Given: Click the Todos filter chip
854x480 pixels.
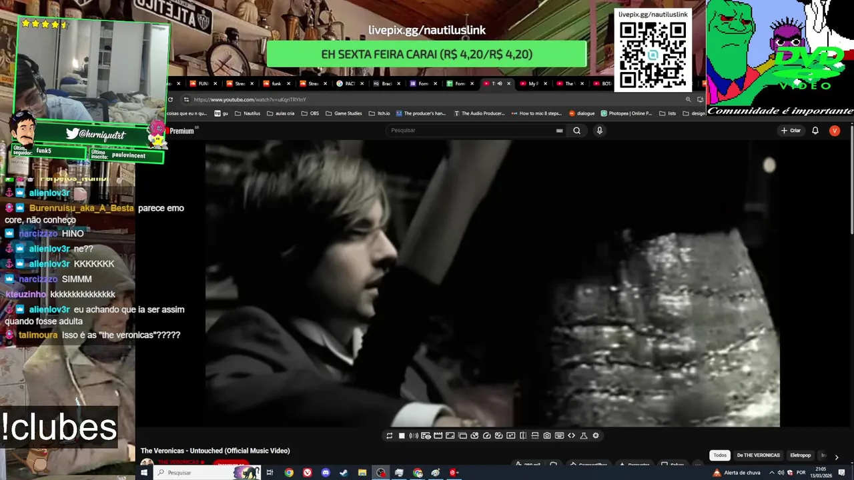Looking at the screenshot, I should 720,455.
